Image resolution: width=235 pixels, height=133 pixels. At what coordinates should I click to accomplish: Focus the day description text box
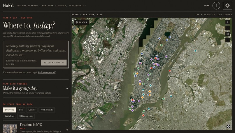(x=36, y=50)
